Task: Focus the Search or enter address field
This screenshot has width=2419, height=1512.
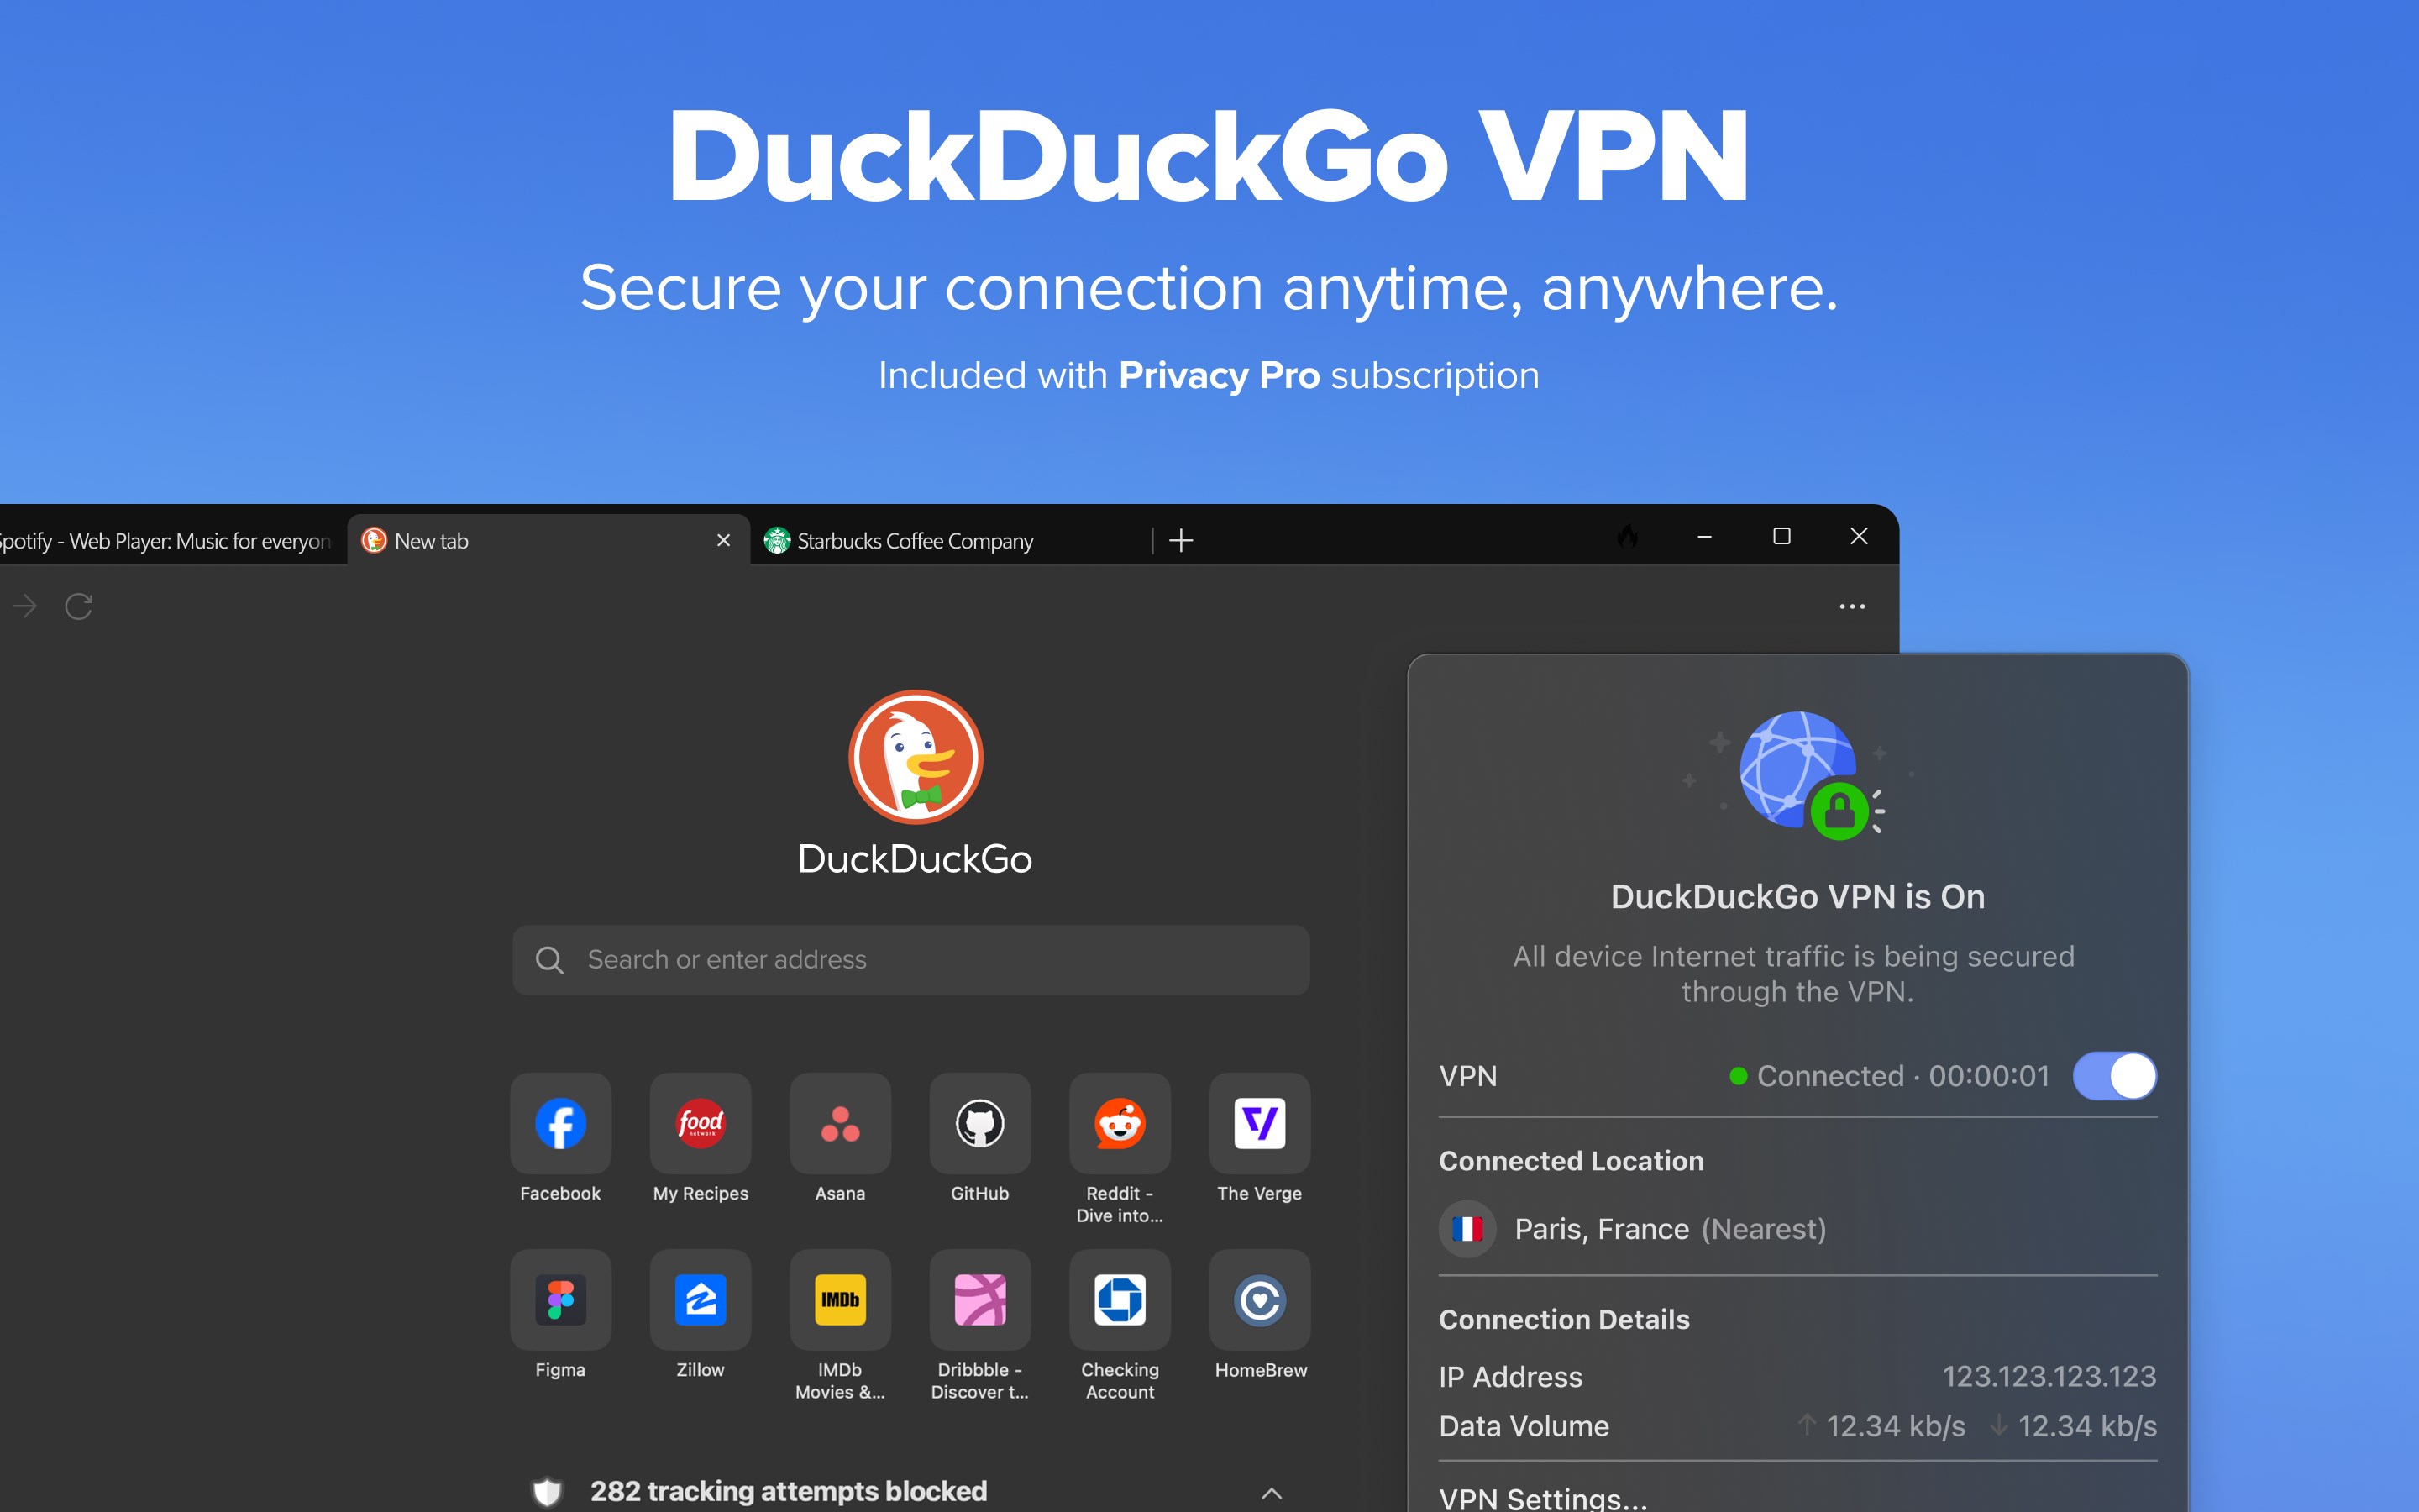Action: point(910,959)
